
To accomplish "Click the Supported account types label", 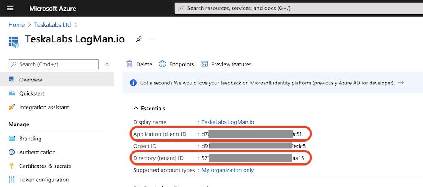I will (164, 170).
